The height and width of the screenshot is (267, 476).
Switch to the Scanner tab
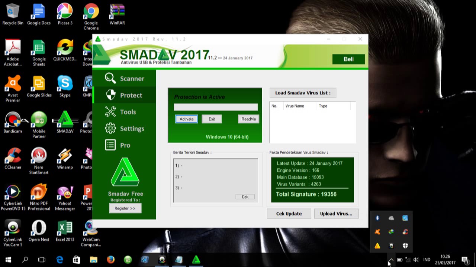click(x=124, y=78)
